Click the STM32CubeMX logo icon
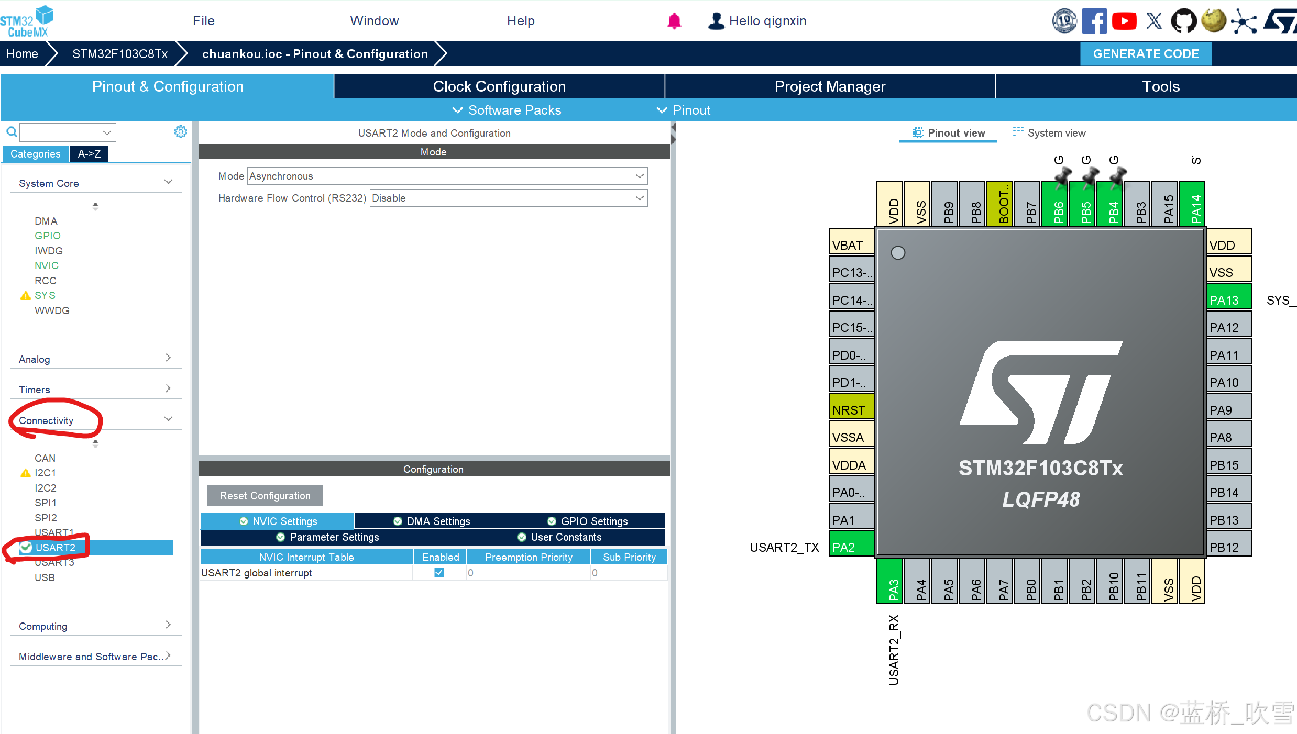The image size is (1297, 734). (x=26, y=21)
